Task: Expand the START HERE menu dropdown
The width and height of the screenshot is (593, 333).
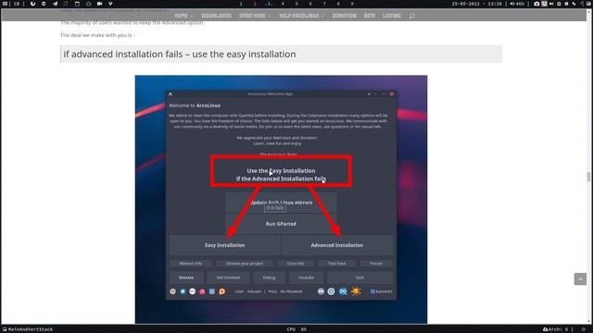Action: coord(255,16)
